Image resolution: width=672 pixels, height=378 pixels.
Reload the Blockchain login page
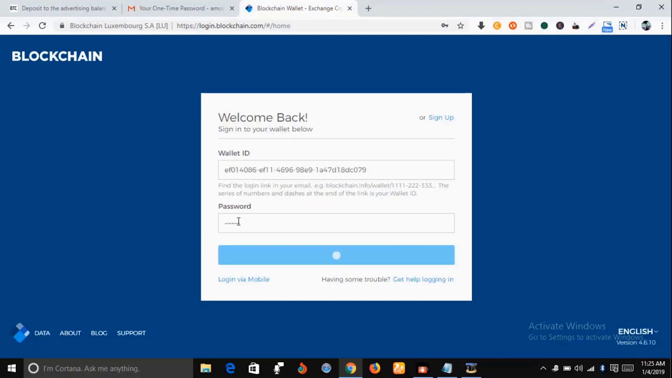42,25
